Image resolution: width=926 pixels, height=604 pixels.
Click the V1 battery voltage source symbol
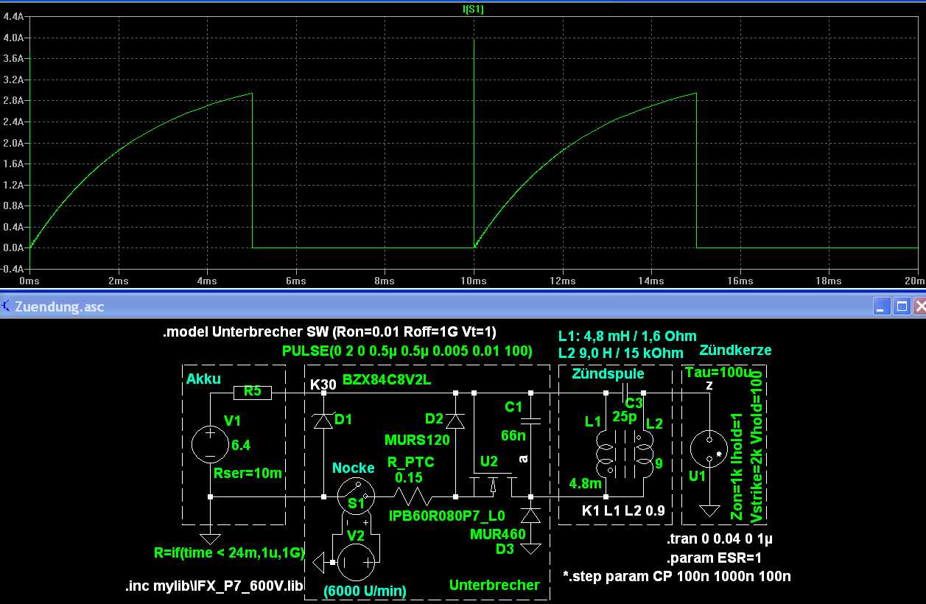pyautogui.click(x=210, y=444)
